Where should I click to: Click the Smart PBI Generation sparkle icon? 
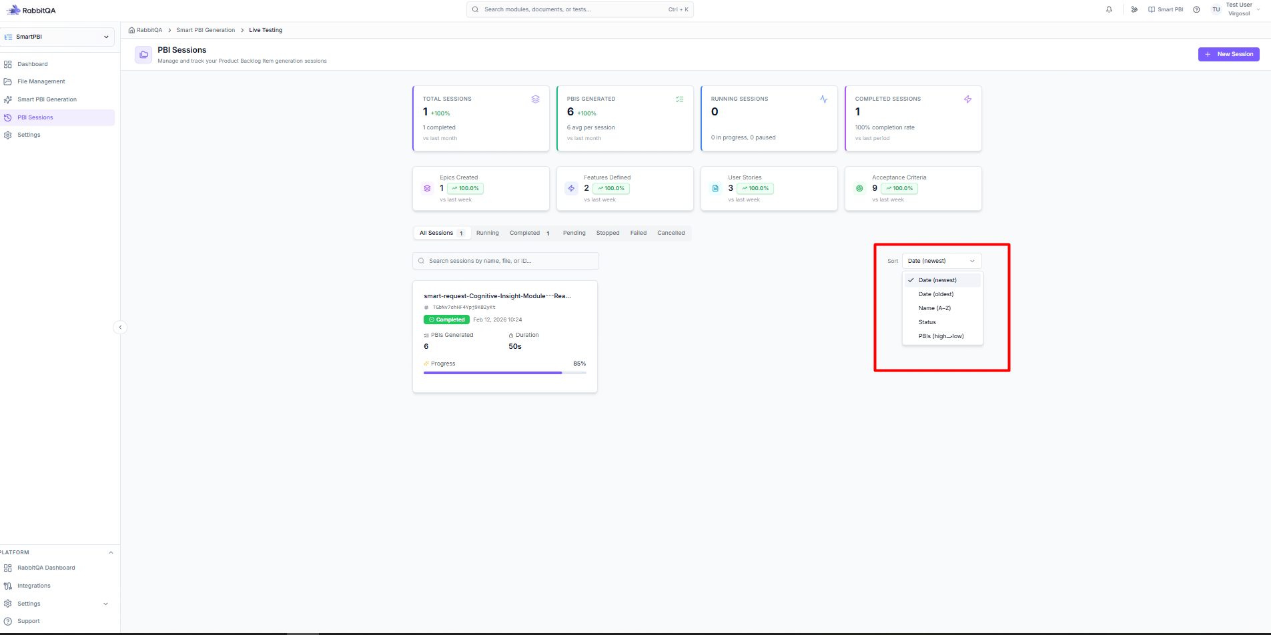pos(8,99)
